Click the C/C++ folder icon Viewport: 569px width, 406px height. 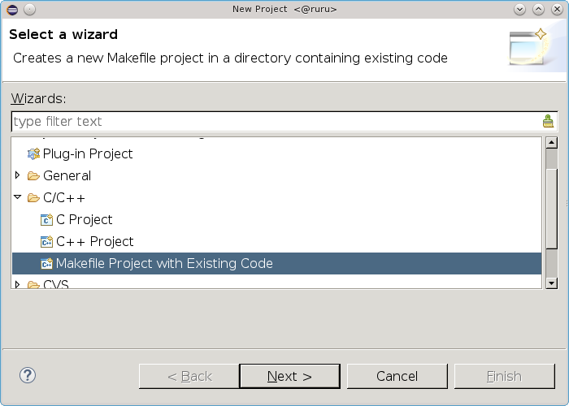pyautogui.click(x=33, y=197)
